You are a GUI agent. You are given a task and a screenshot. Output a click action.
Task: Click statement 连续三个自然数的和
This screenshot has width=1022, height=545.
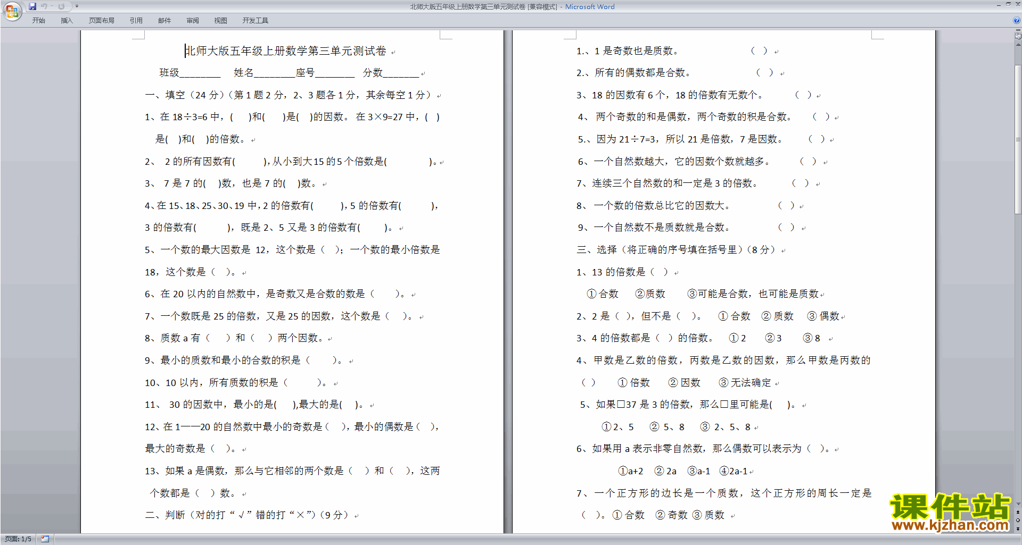pos(667,183)
